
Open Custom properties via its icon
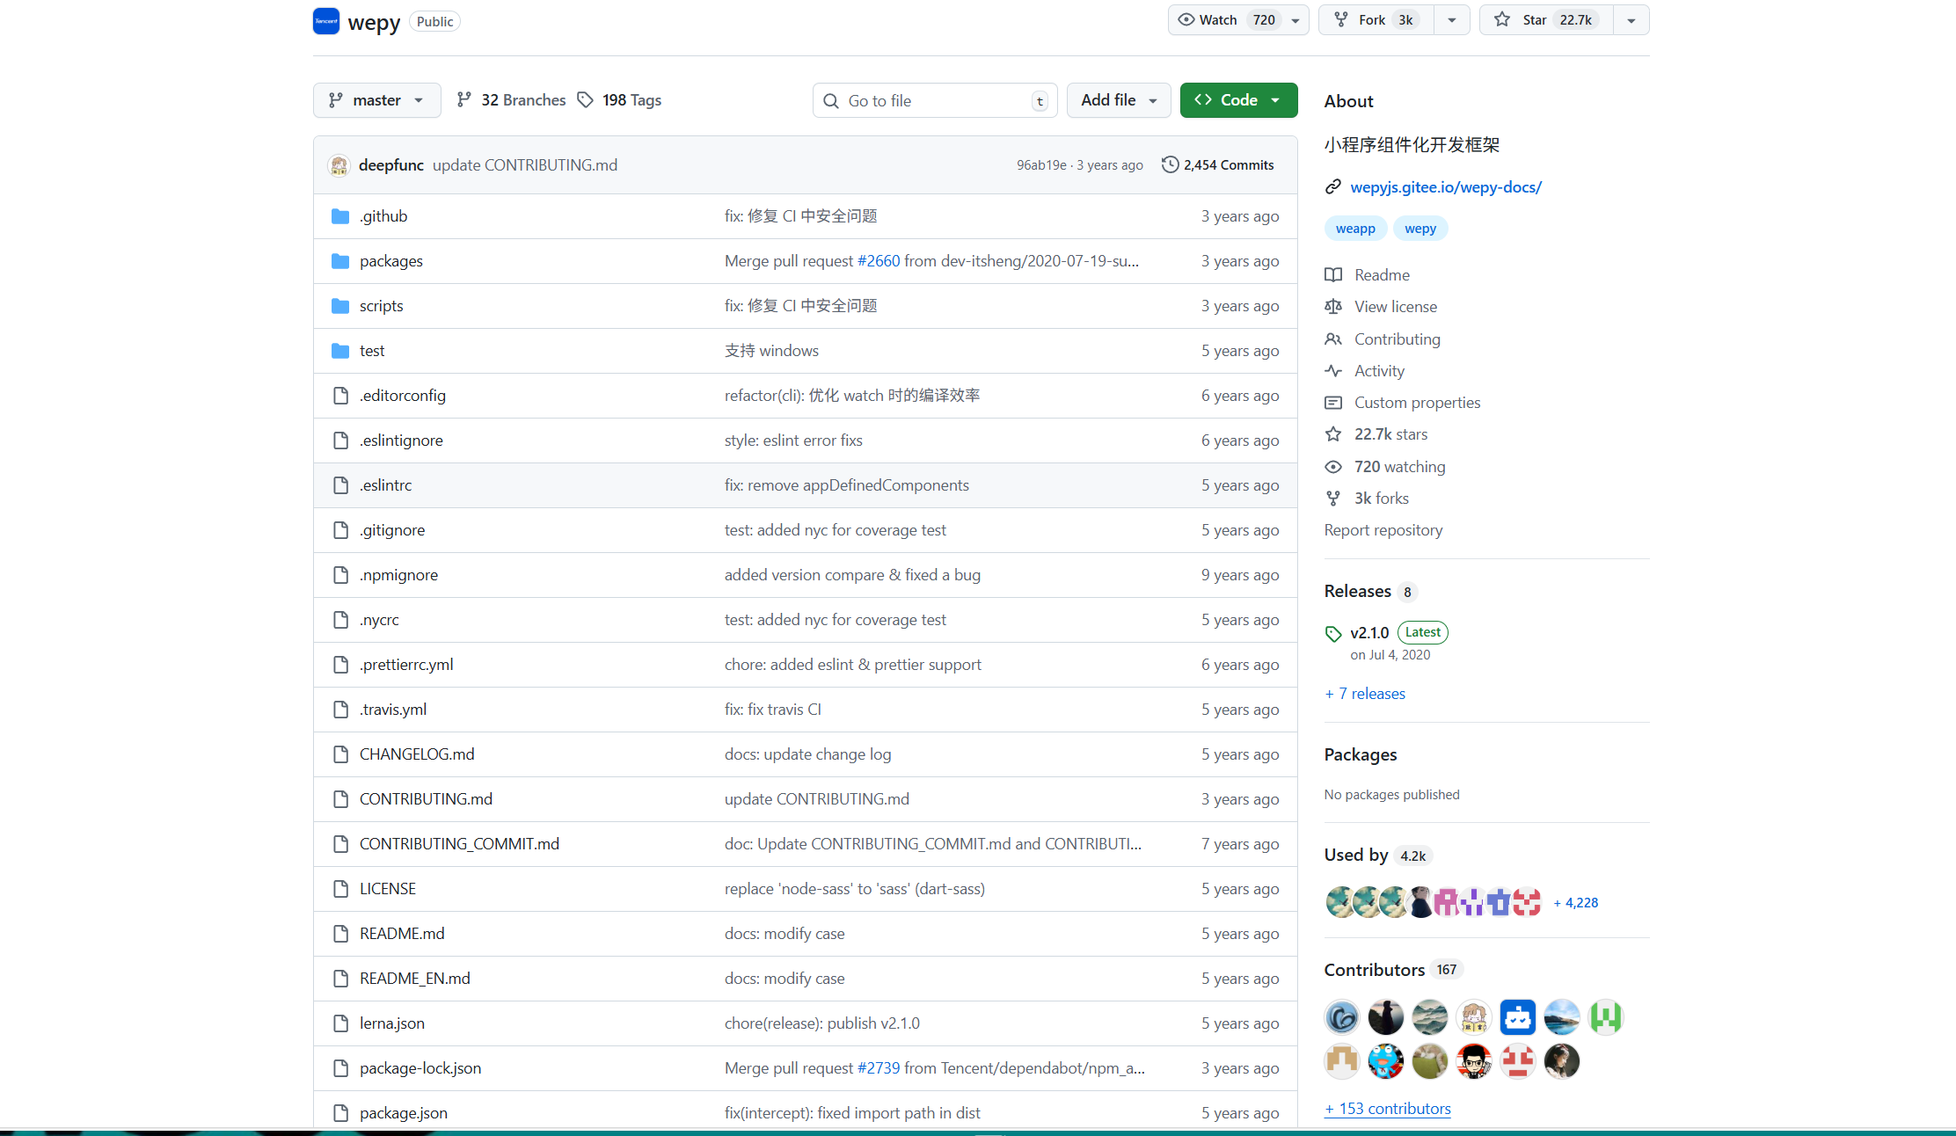coord(1333,403)
